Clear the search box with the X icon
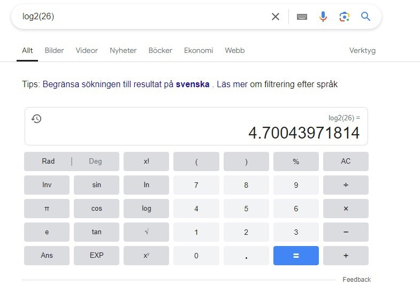 [x=276, y=17]
